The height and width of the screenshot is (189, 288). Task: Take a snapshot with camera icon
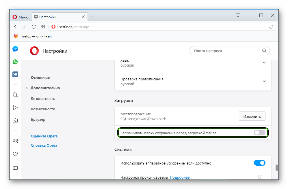(15, 120)
